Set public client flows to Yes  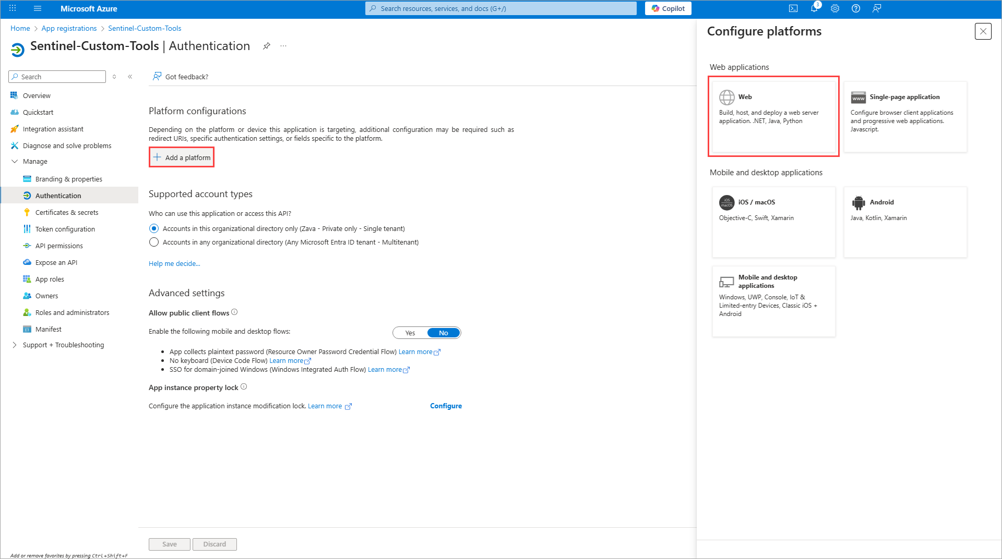(410, 333)
